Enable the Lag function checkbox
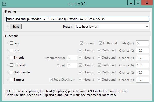 point(11,43)
